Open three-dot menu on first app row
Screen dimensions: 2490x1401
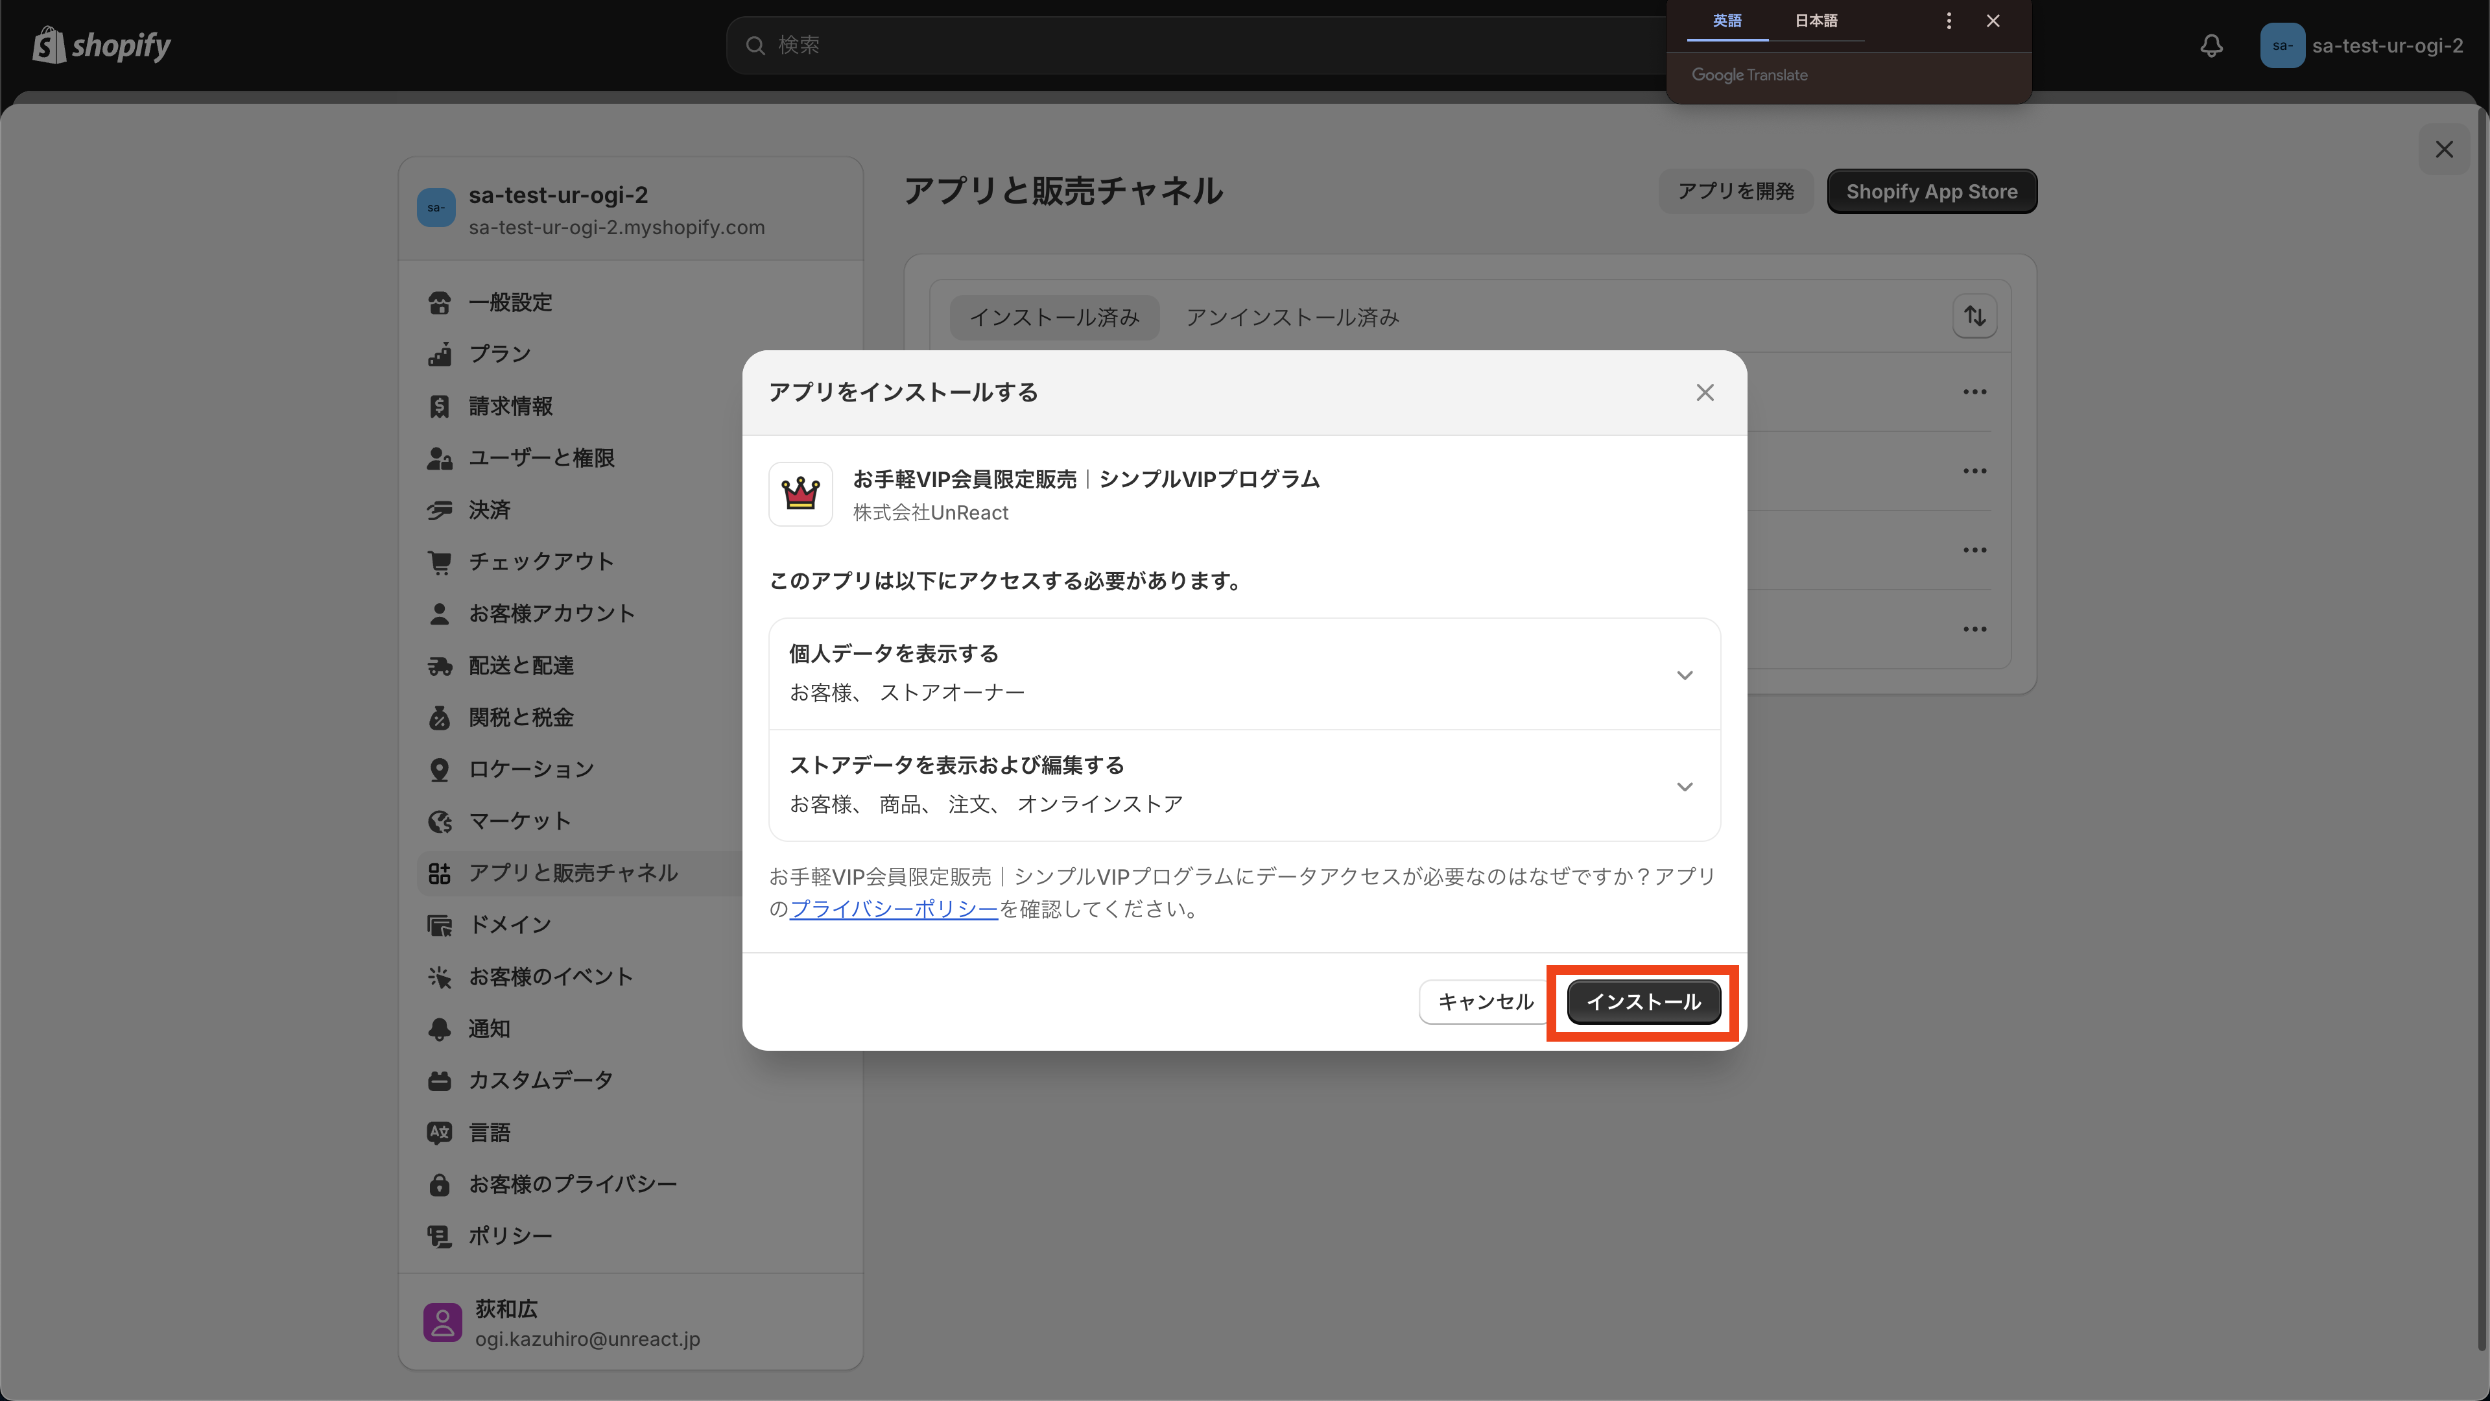pyautogui.click(x=1974, y=392)
